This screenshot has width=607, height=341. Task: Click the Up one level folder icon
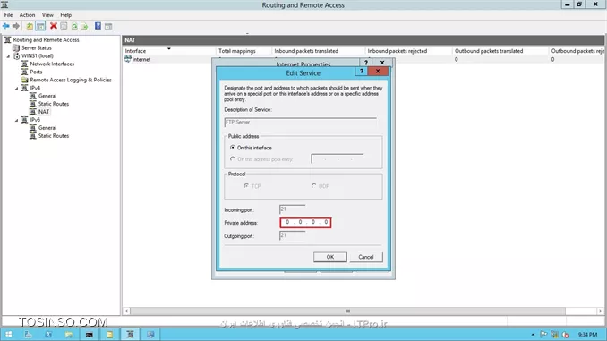pos(30,26)
